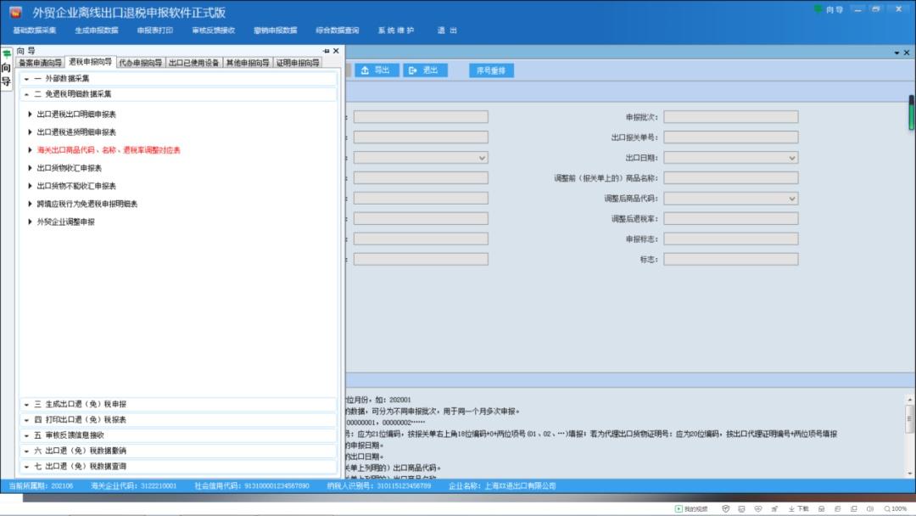Screen dimensions: 916x516
Task: Open 我的视频 in the bottom bar
Action: point(690,508)
